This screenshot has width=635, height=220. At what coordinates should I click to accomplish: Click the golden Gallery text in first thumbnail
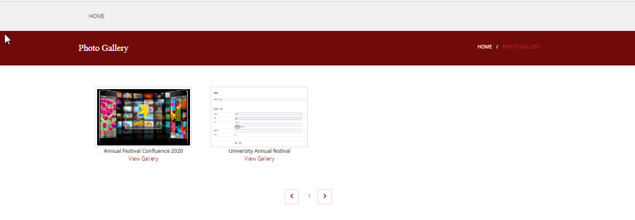pos(143,124)
